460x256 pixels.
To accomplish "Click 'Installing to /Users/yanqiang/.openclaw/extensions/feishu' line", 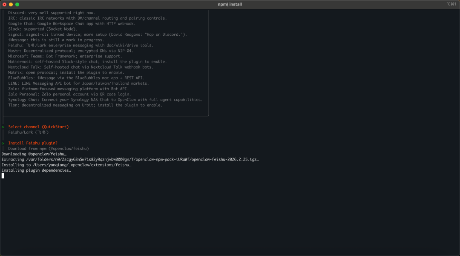I will pos(66,165).
